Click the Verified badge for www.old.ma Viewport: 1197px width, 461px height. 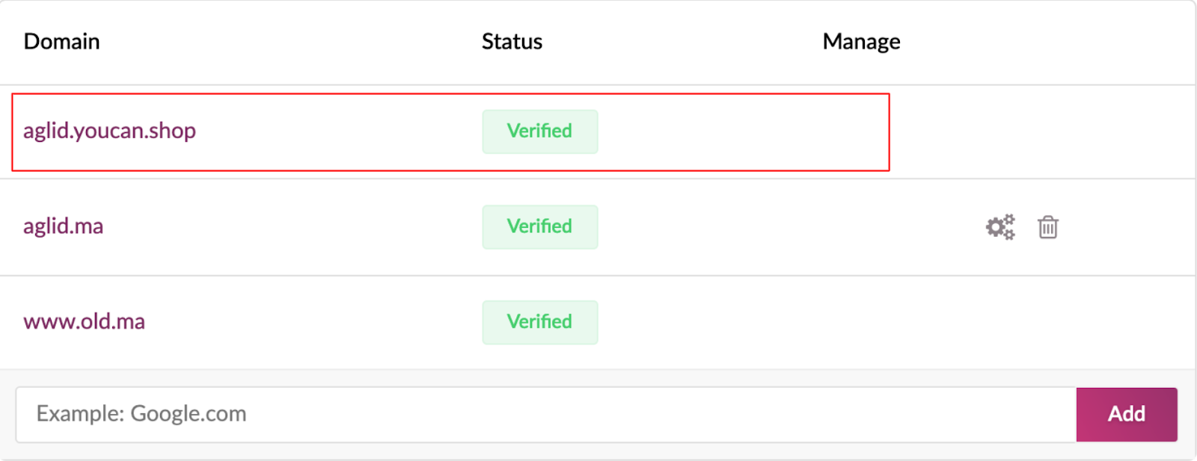tap(540, 322)
